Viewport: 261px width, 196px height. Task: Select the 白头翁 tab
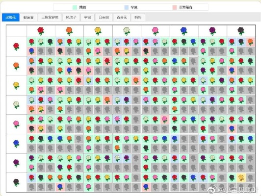click(x=104, y=17)
